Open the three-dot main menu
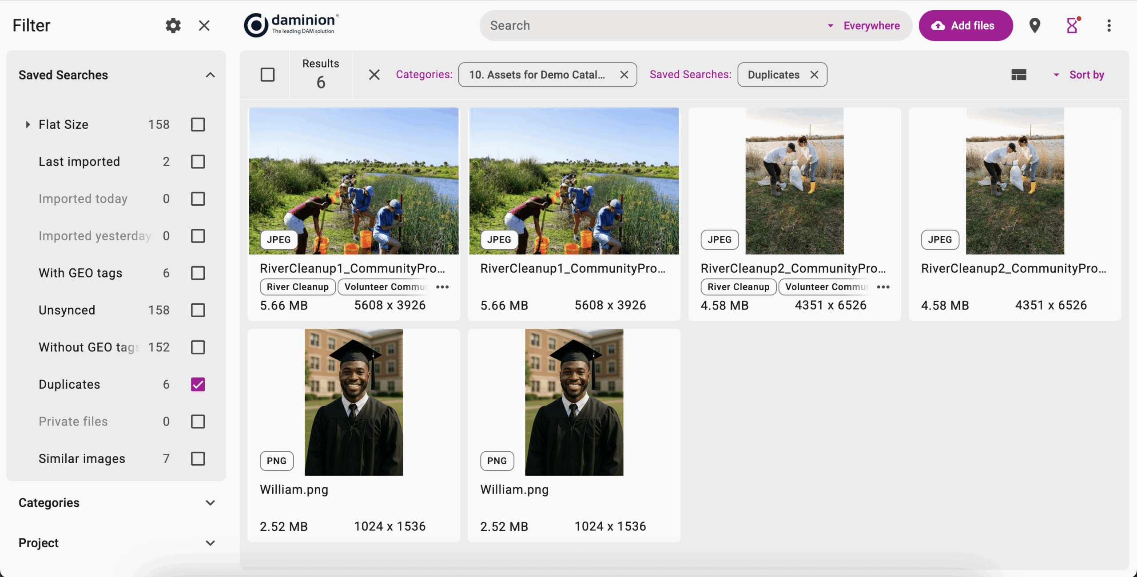1137x577 pixels. [x=1109, y=25]
